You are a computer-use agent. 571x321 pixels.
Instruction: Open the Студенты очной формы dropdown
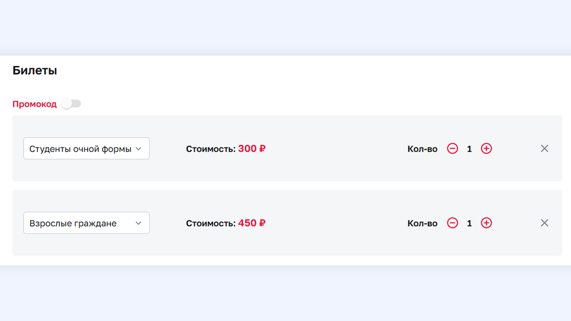(86, 148)
